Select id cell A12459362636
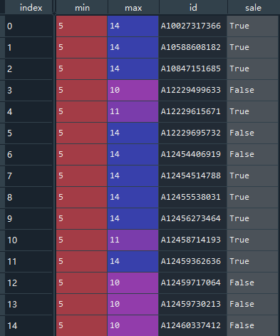 click(x=192, y=261)
